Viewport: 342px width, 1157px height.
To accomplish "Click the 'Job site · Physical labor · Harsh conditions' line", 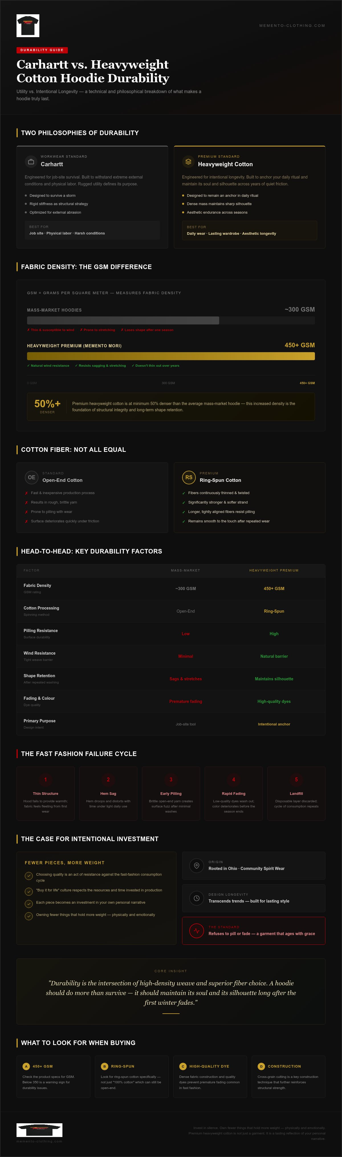I will (67, 233).
